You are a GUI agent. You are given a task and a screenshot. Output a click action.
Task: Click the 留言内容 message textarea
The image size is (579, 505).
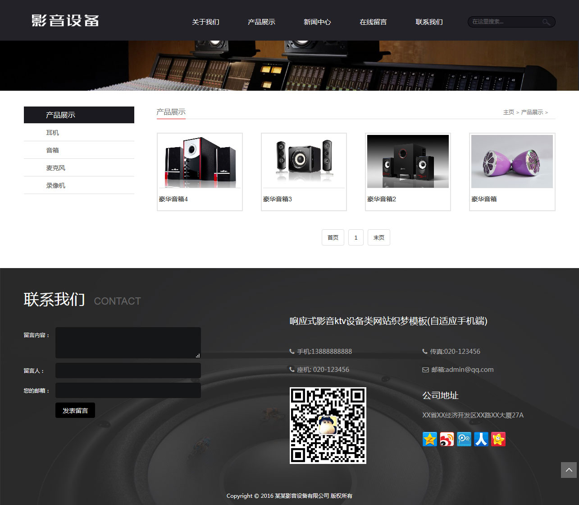[x=128, y=343]
